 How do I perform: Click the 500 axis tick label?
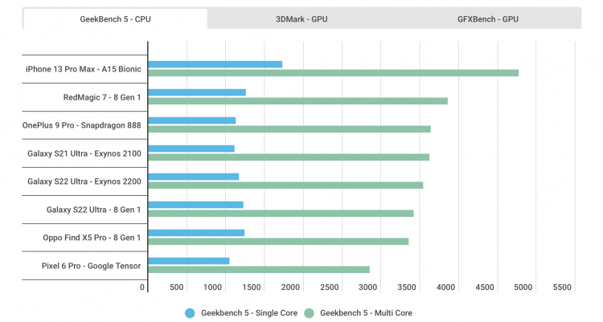177,287
